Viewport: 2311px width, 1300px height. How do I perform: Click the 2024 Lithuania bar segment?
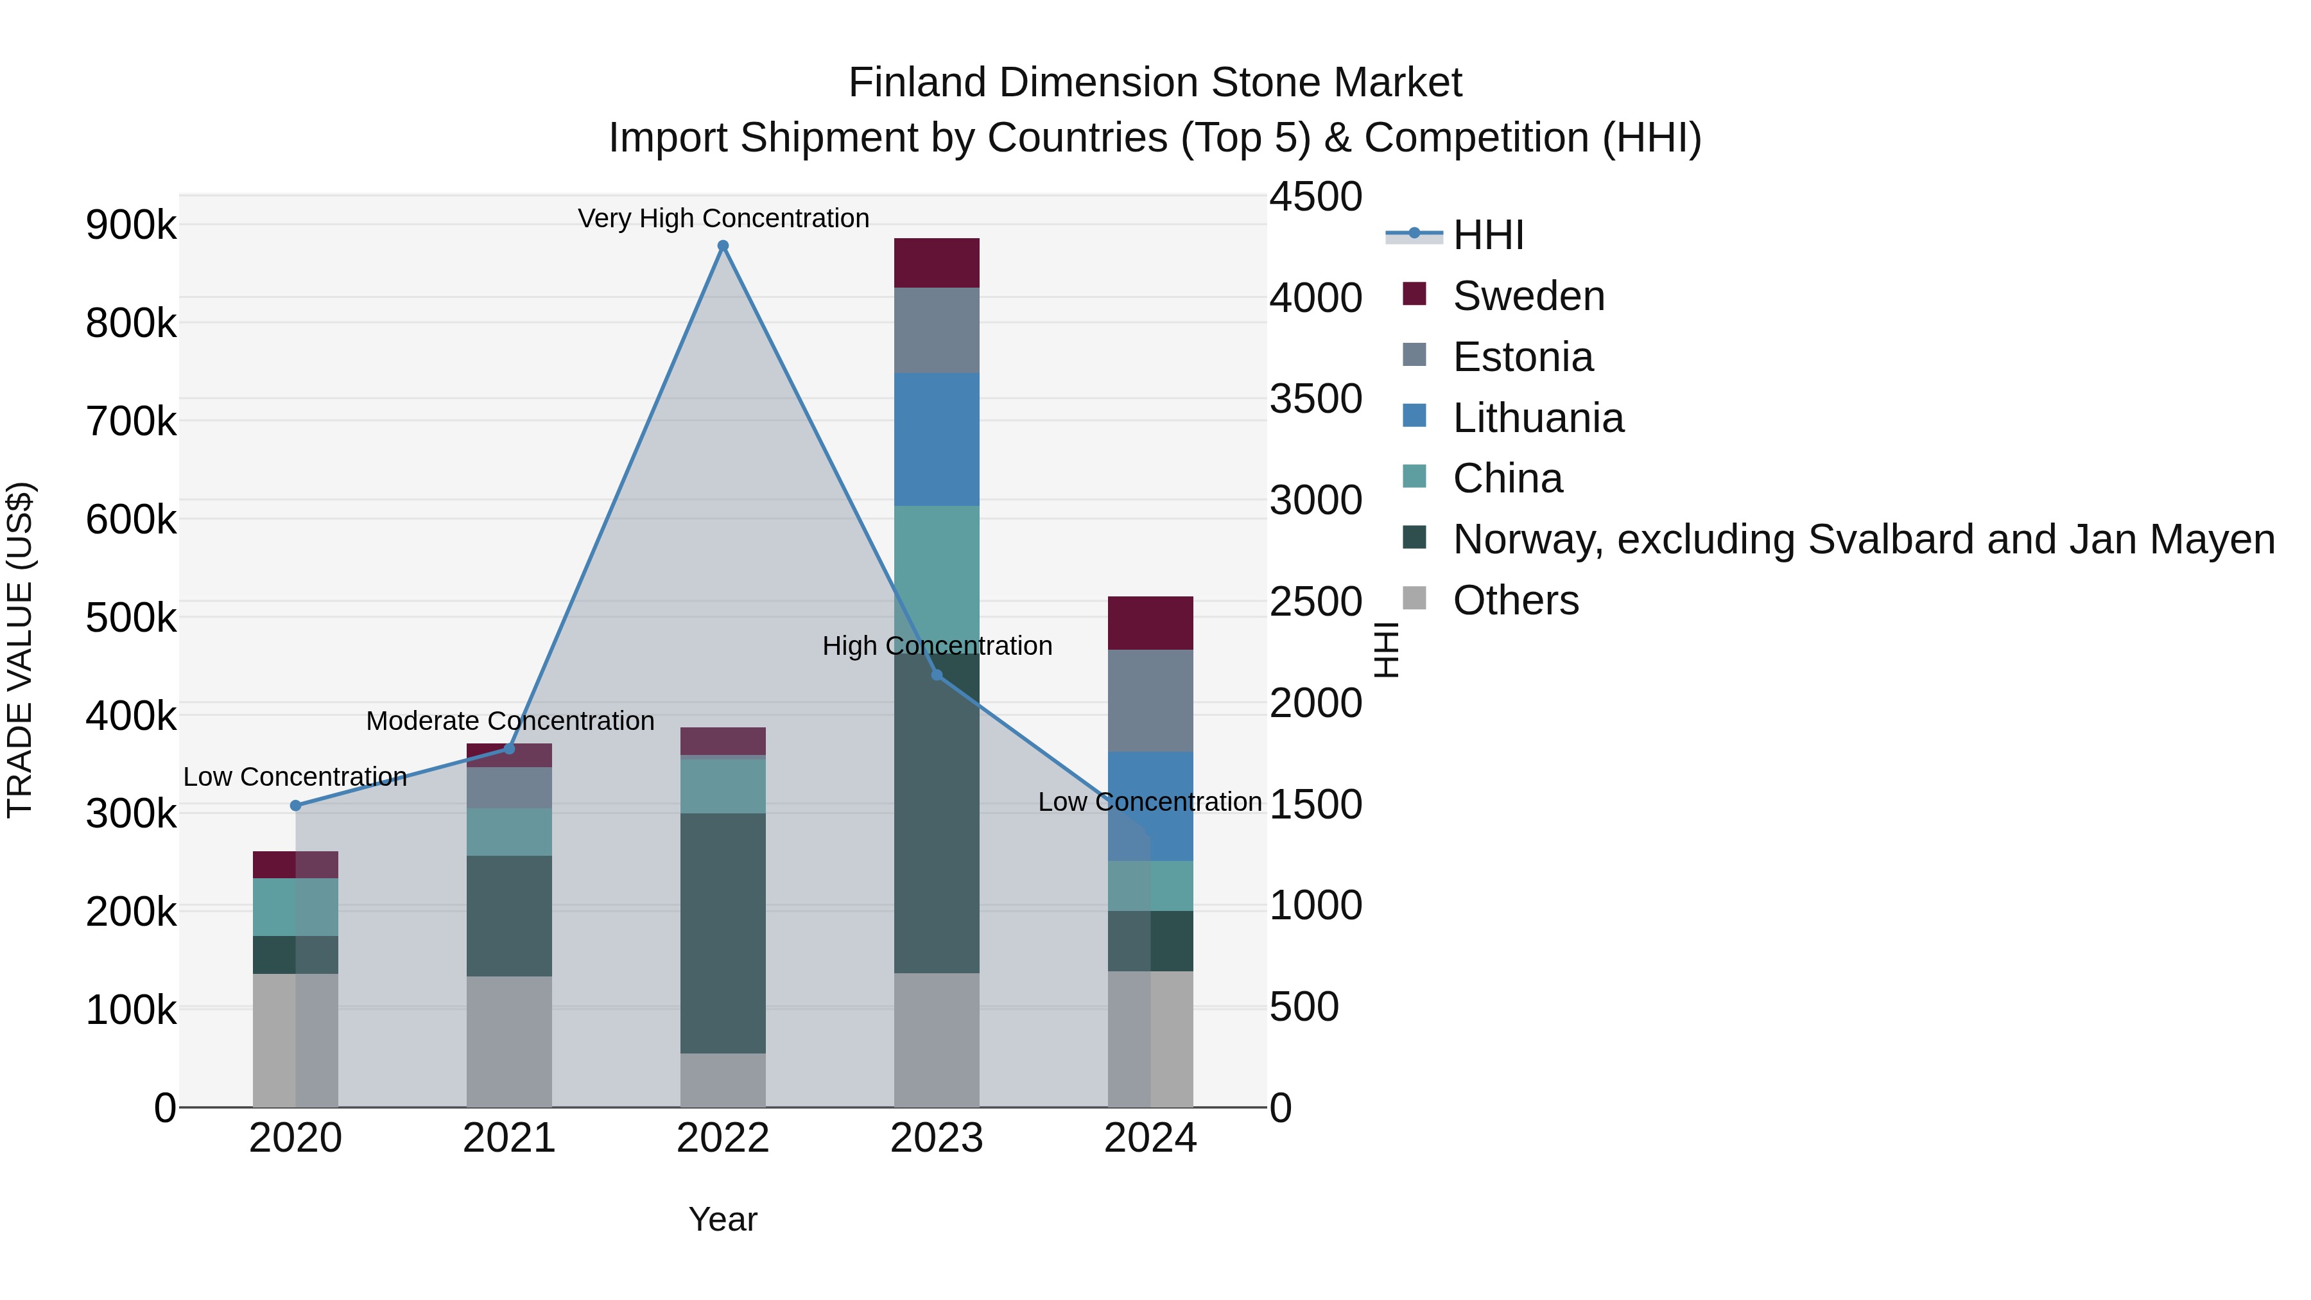pos(1150,806)
